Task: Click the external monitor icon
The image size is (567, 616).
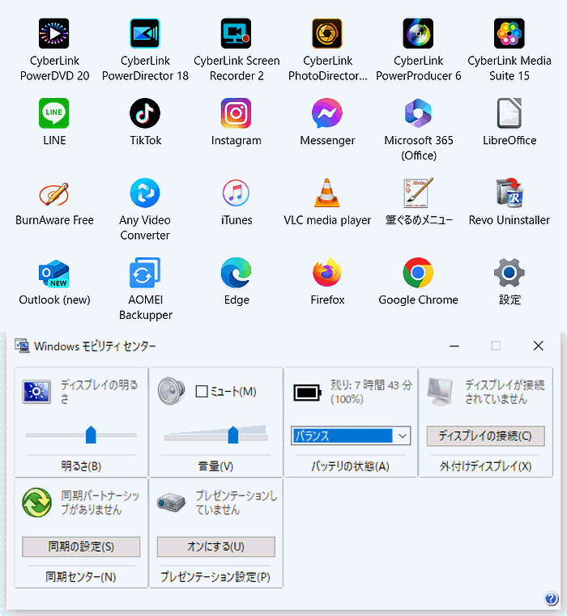Action: (x=441, y=392)
